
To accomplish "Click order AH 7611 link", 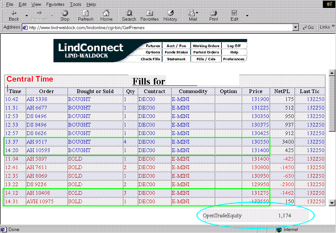I will (37, 167).
